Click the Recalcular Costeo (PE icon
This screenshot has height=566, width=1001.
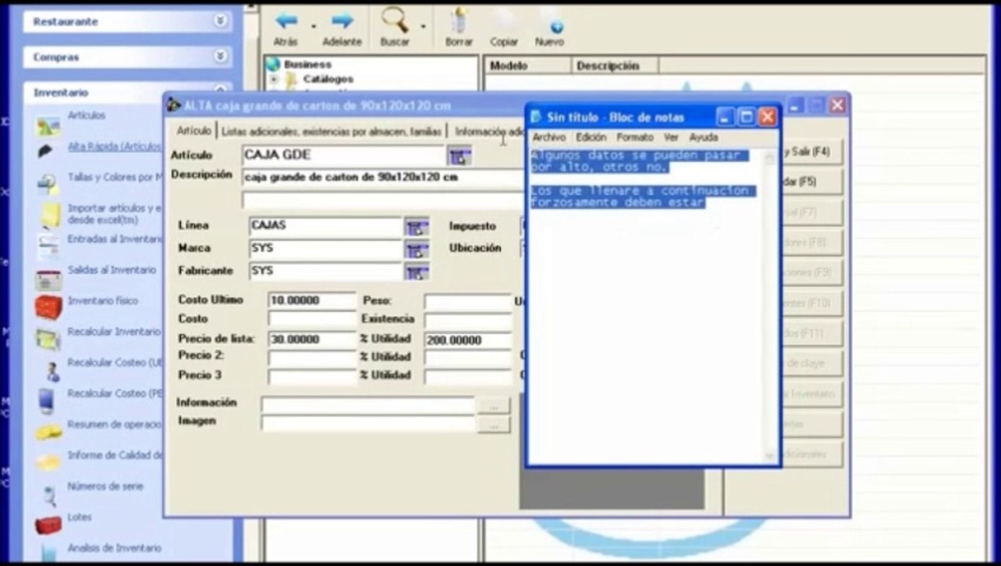pyautogui.click(x=47, y=401)
